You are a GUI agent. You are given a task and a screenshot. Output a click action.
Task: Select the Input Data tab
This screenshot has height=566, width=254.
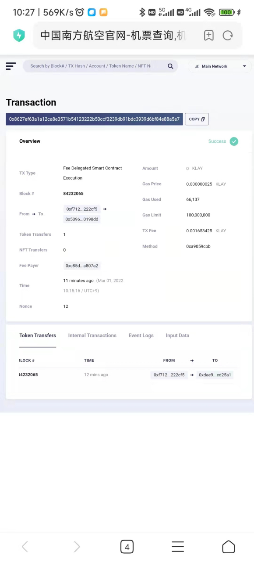point(177,335)
